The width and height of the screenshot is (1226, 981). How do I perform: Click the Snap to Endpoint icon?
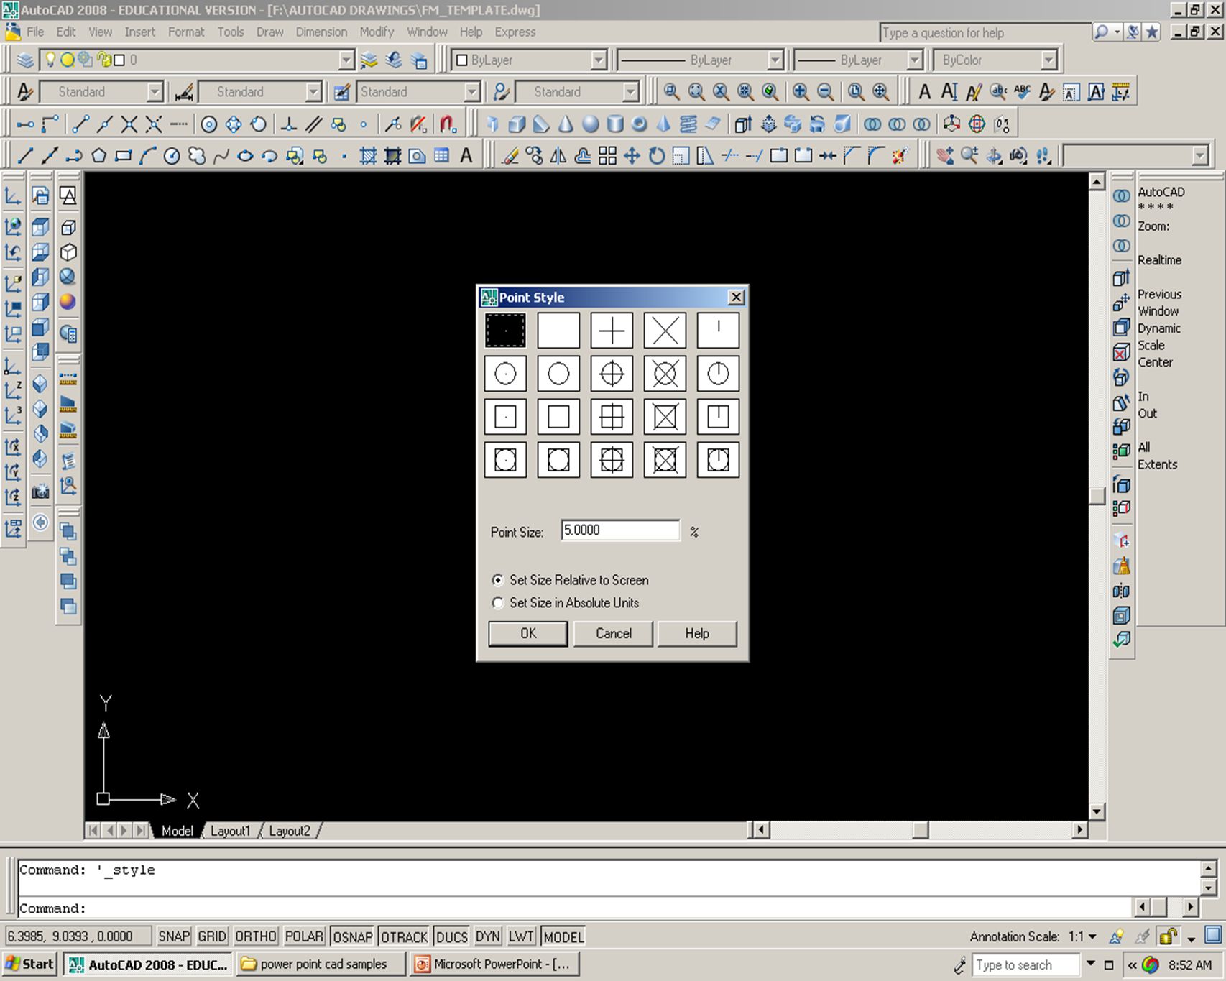[80, 124]
